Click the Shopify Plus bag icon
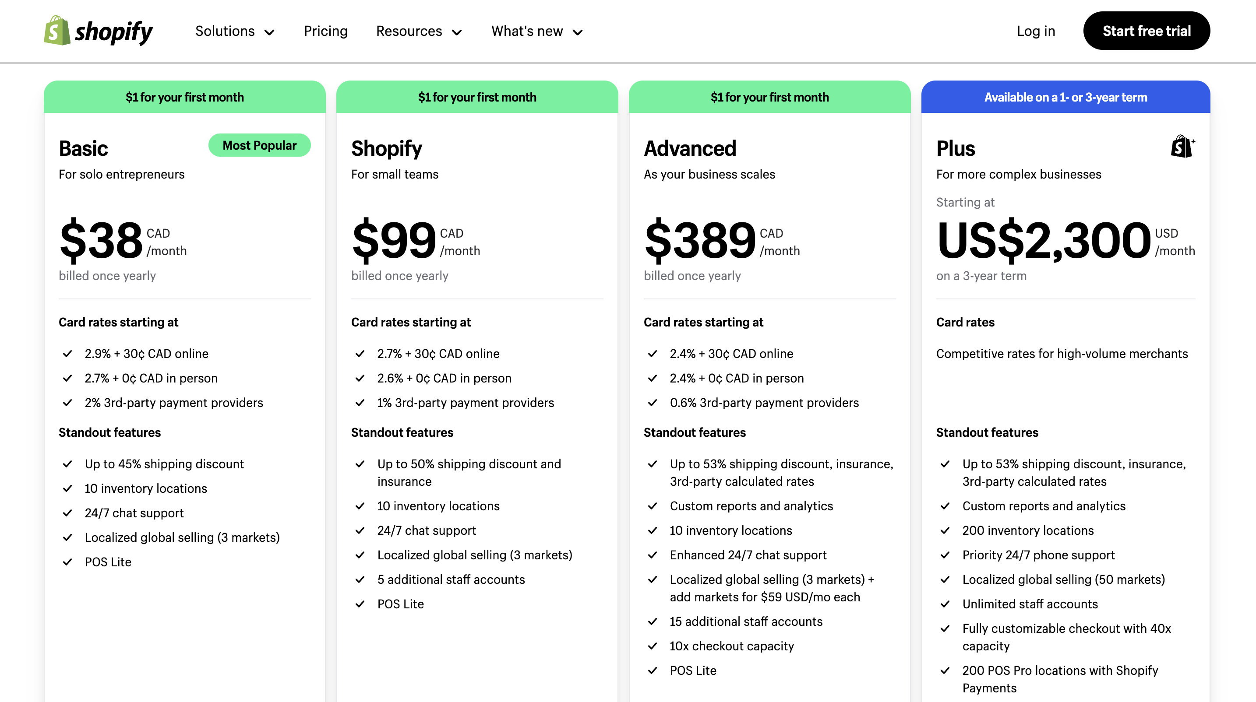The width and height of the screenshot is (1256, 702). (x=1183, y=146)
